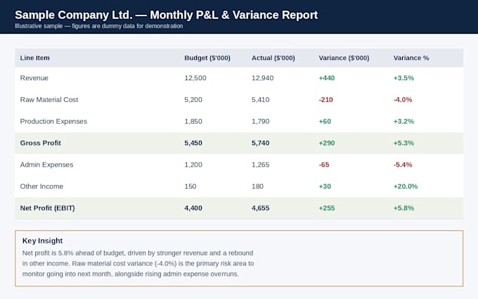Click insight line starting 'in other income. Raw material'

coord(138,264)
